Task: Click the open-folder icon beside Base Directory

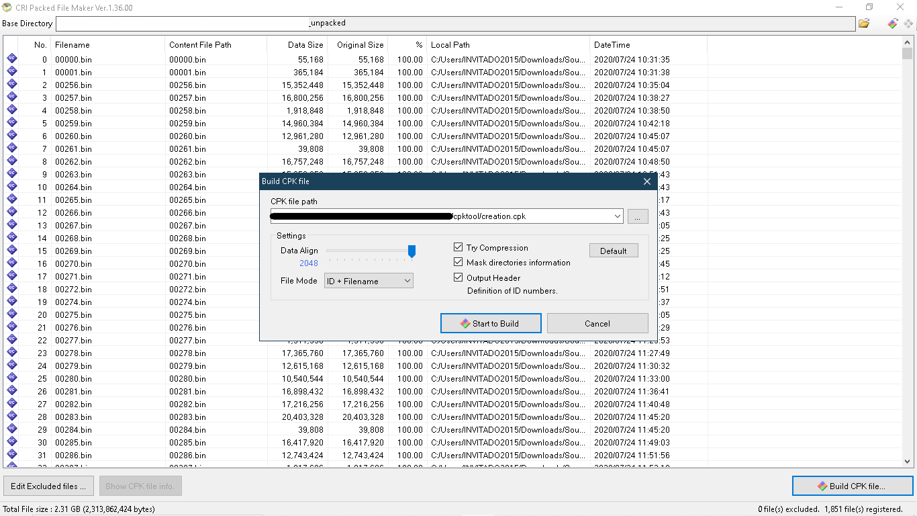Action: pos(864,24)
